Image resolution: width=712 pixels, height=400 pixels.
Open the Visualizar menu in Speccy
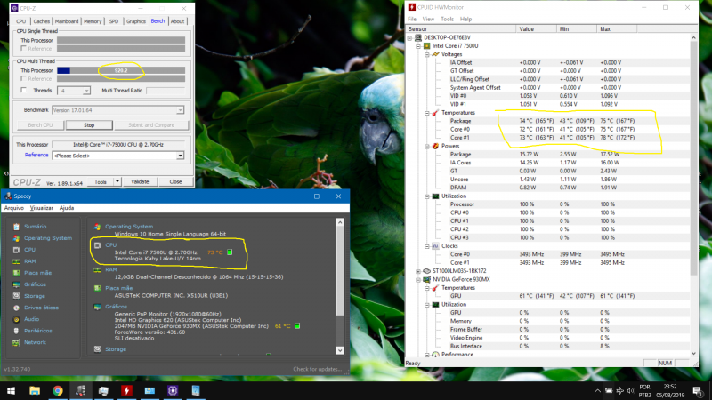tap(41, 208)
